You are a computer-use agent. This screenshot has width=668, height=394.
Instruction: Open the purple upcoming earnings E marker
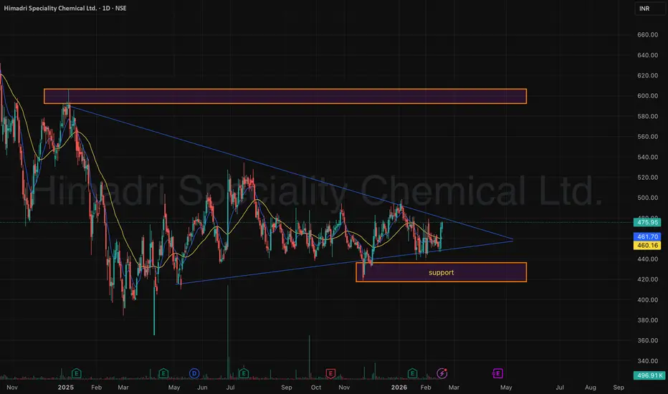[x=497, y=373]
